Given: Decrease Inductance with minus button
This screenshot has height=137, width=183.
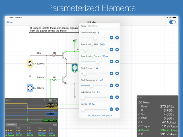Looking at the screenshot, I should tap(112, 97).
